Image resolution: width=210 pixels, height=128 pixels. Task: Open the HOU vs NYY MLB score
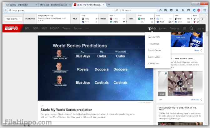(89, 19)
